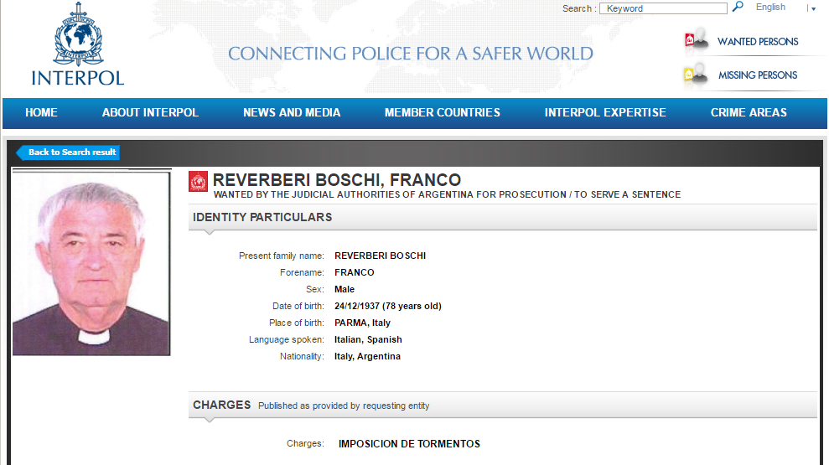Viewport: 829px width, 465px height.
Task: Open the News and Media menu
Action: click(x=292, y=112)
